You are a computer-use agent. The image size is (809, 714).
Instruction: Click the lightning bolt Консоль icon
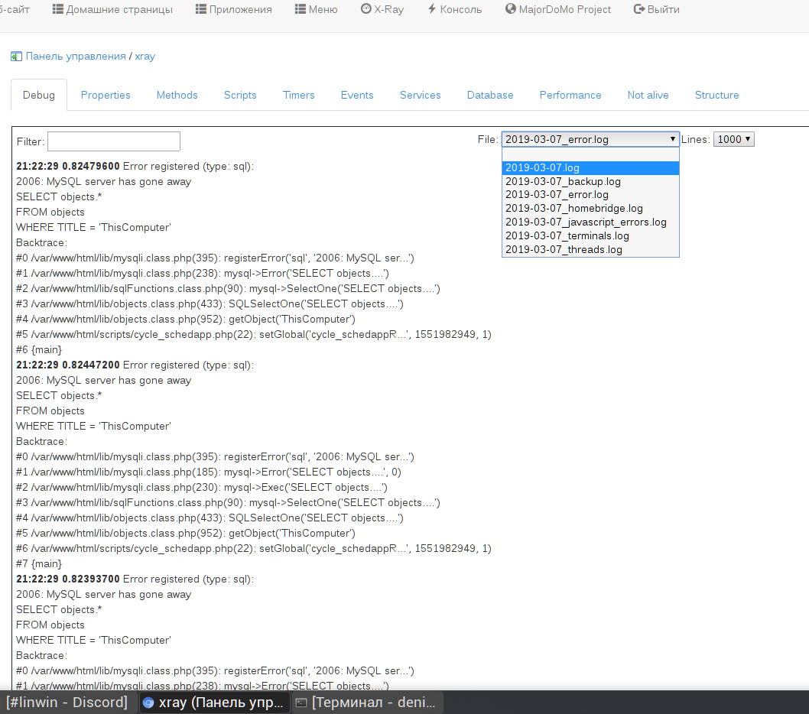(x=432, y=10)
